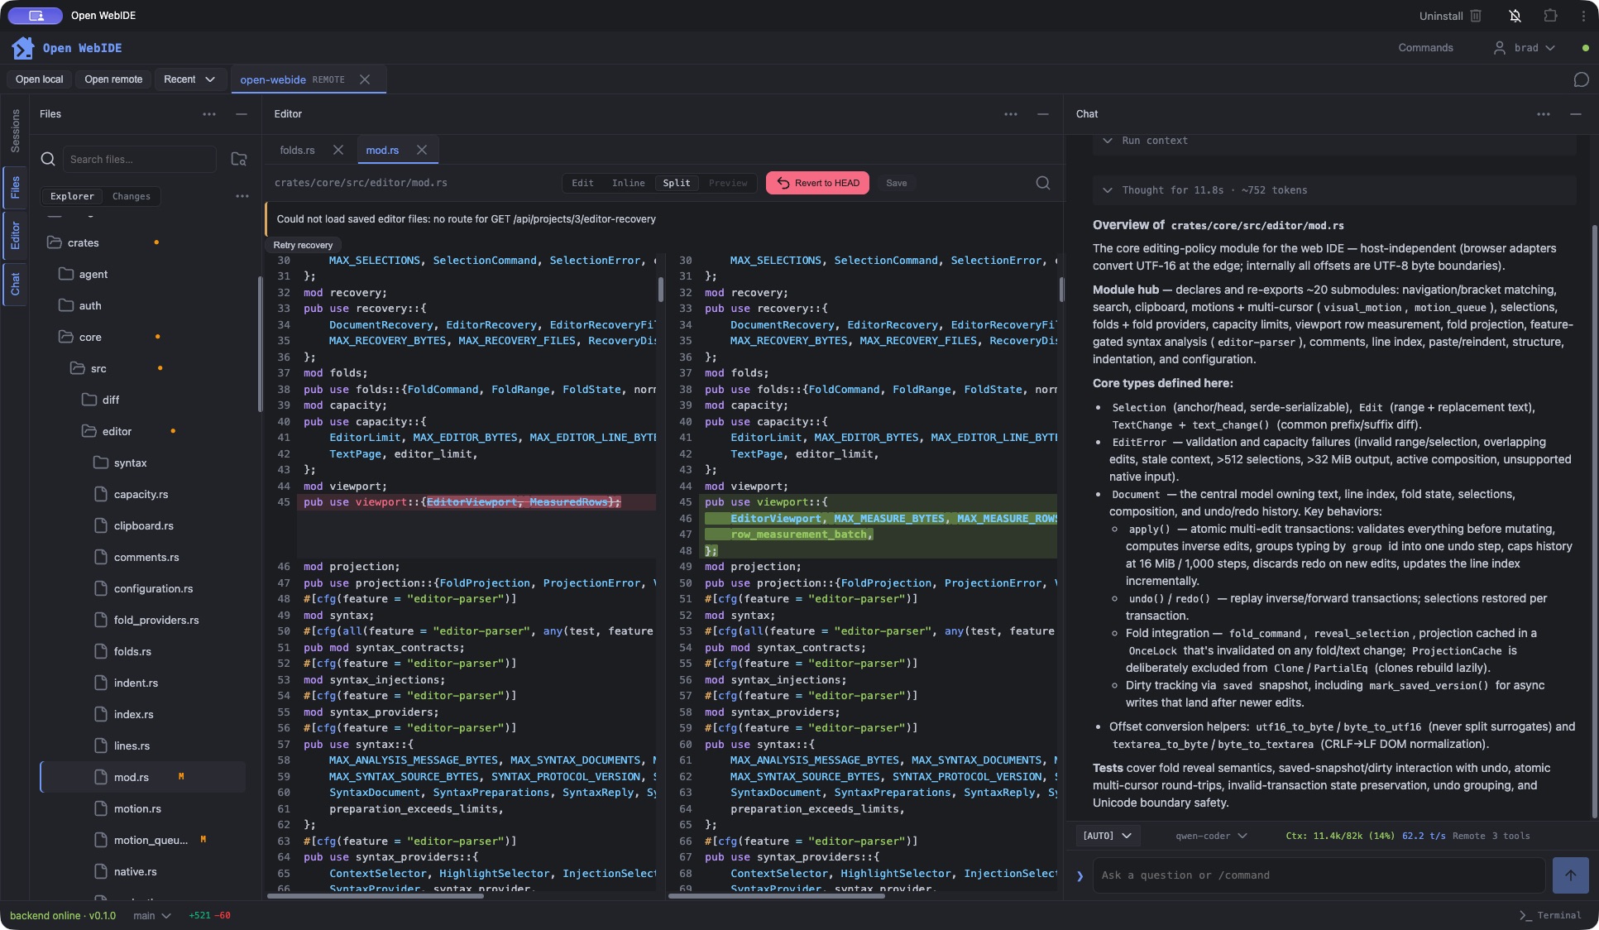Click the Open local button
Image resolution: width=1599 pixels, height=930 pixels.
click(39, 79)
